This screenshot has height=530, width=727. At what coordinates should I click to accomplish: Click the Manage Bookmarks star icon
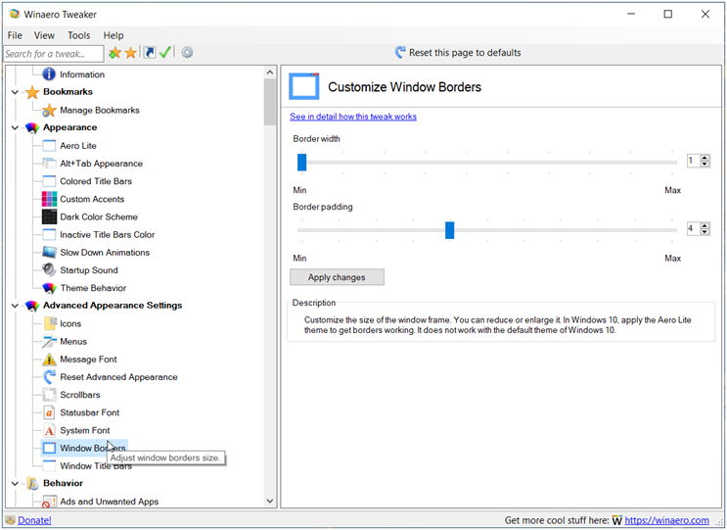tap(49, 111)
